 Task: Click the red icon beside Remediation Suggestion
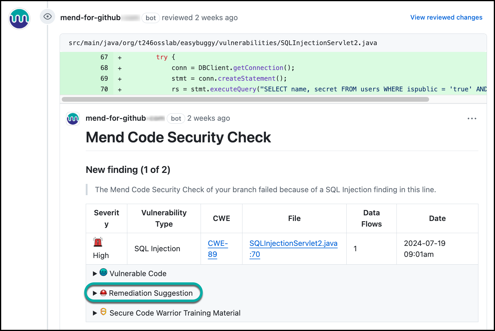tap(103, 293)
